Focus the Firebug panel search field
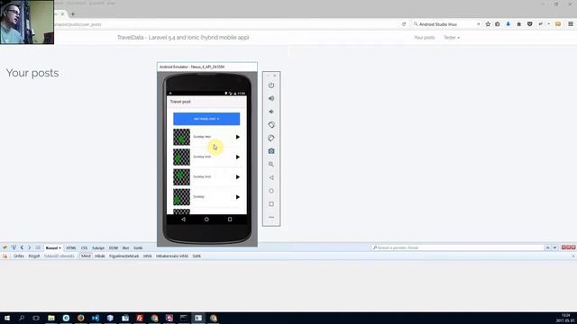577x324 pixels. 457,248
